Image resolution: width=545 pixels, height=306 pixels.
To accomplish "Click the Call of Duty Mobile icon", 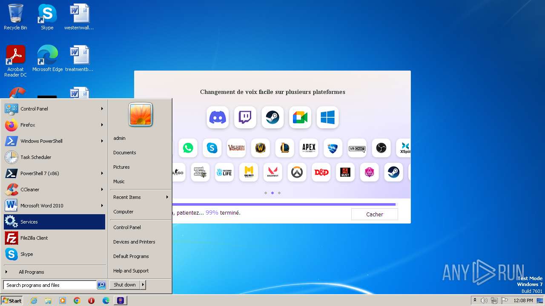I will click(249, 172).
